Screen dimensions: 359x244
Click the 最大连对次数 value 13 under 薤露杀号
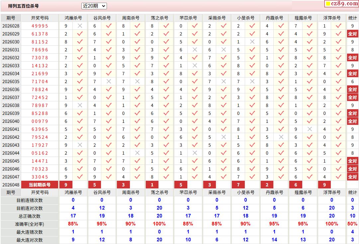point(303,240)
